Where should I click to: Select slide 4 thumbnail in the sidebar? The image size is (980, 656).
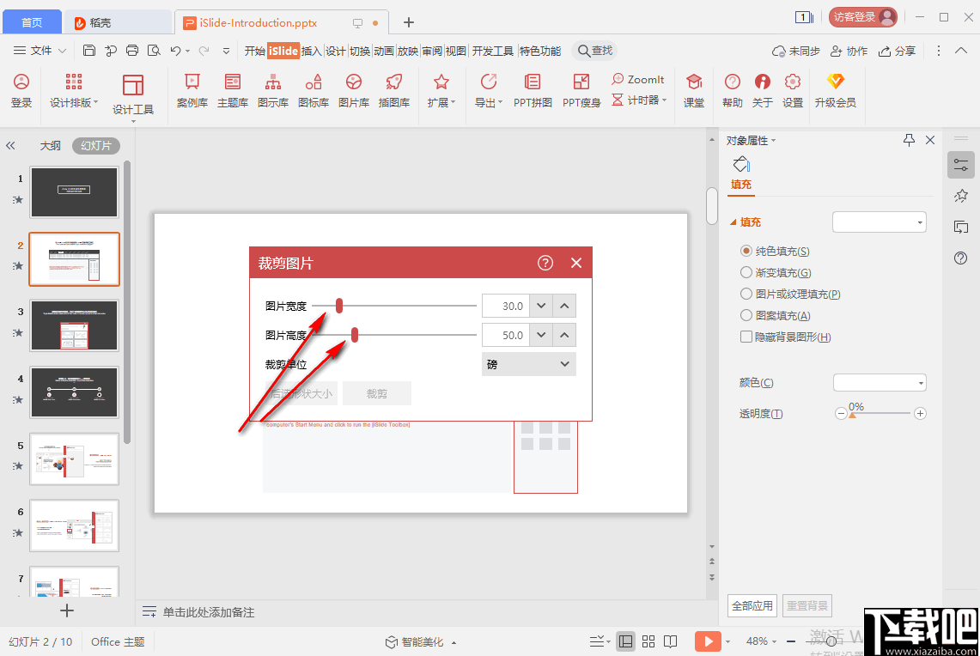74,392
